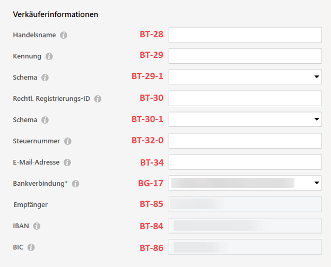Select the Steuernummer text field
Screen dimensions: 331x267
click(245, 141)
